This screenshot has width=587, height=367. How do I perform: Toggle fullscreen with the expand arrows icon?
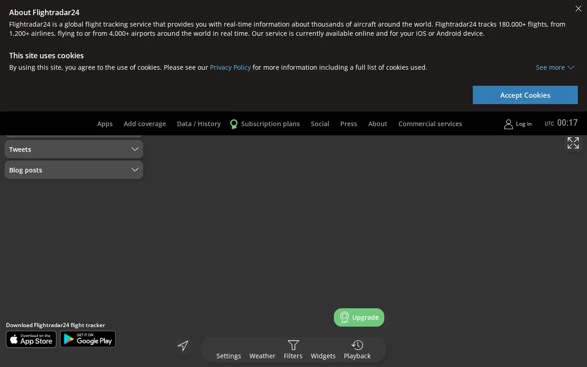pos(573,143)
